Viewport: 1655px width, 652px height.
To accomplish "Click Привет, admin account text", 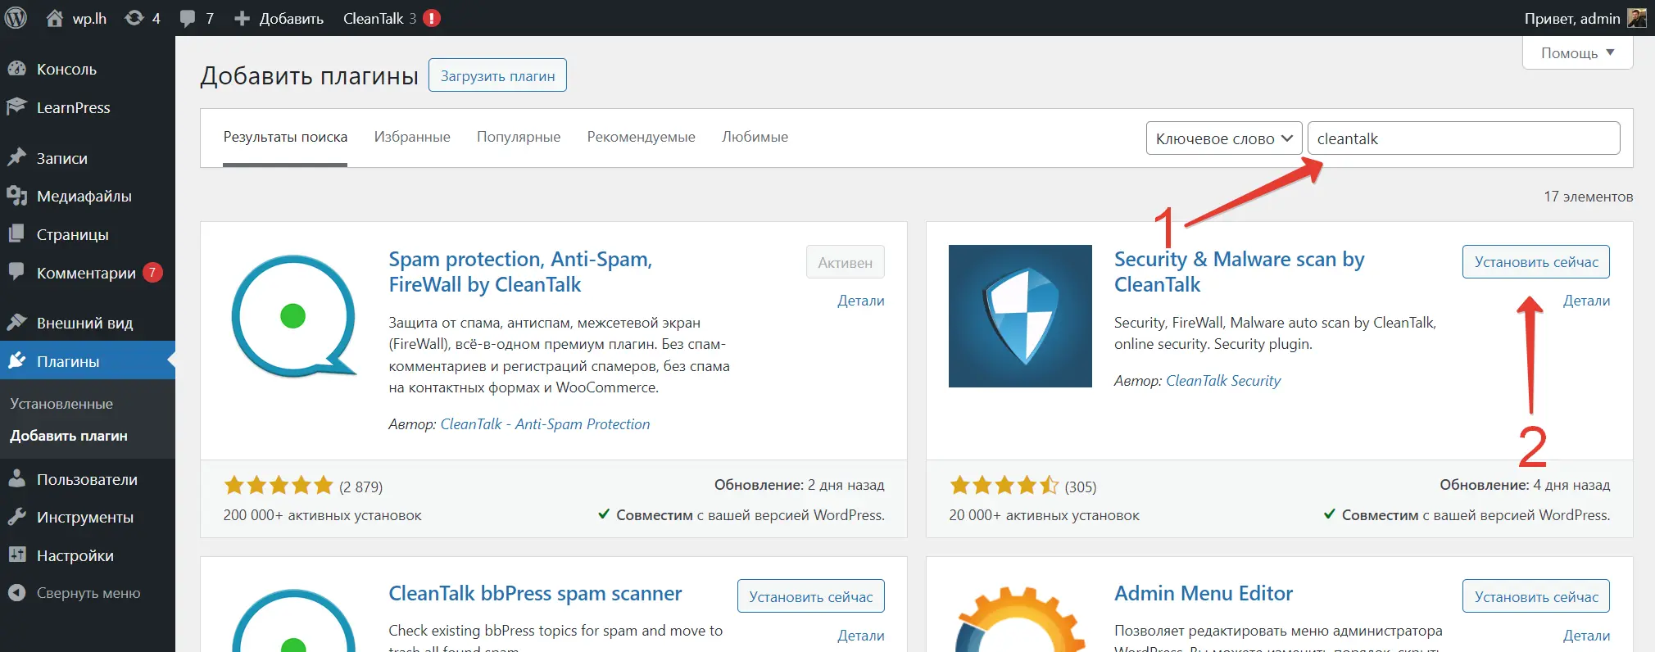I will (1572, 18).
